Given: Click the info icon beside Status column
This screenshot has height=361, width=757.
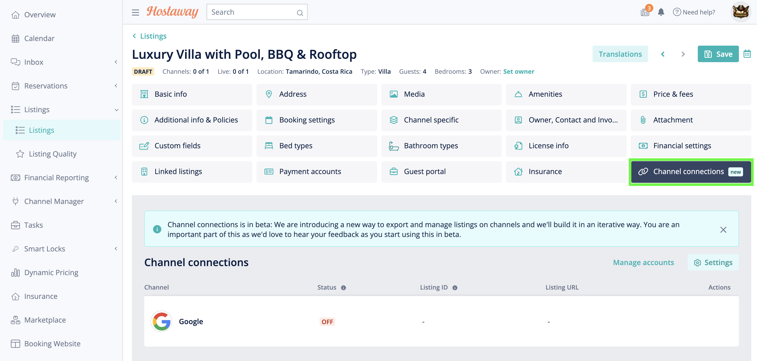Looking at the screenshot, I should (x=343, y=288).
